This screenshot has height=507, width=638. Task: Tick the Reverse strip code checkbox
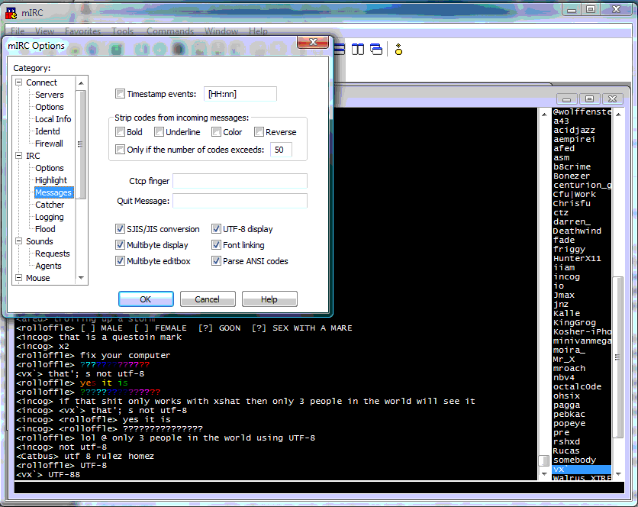pos(259,132)
